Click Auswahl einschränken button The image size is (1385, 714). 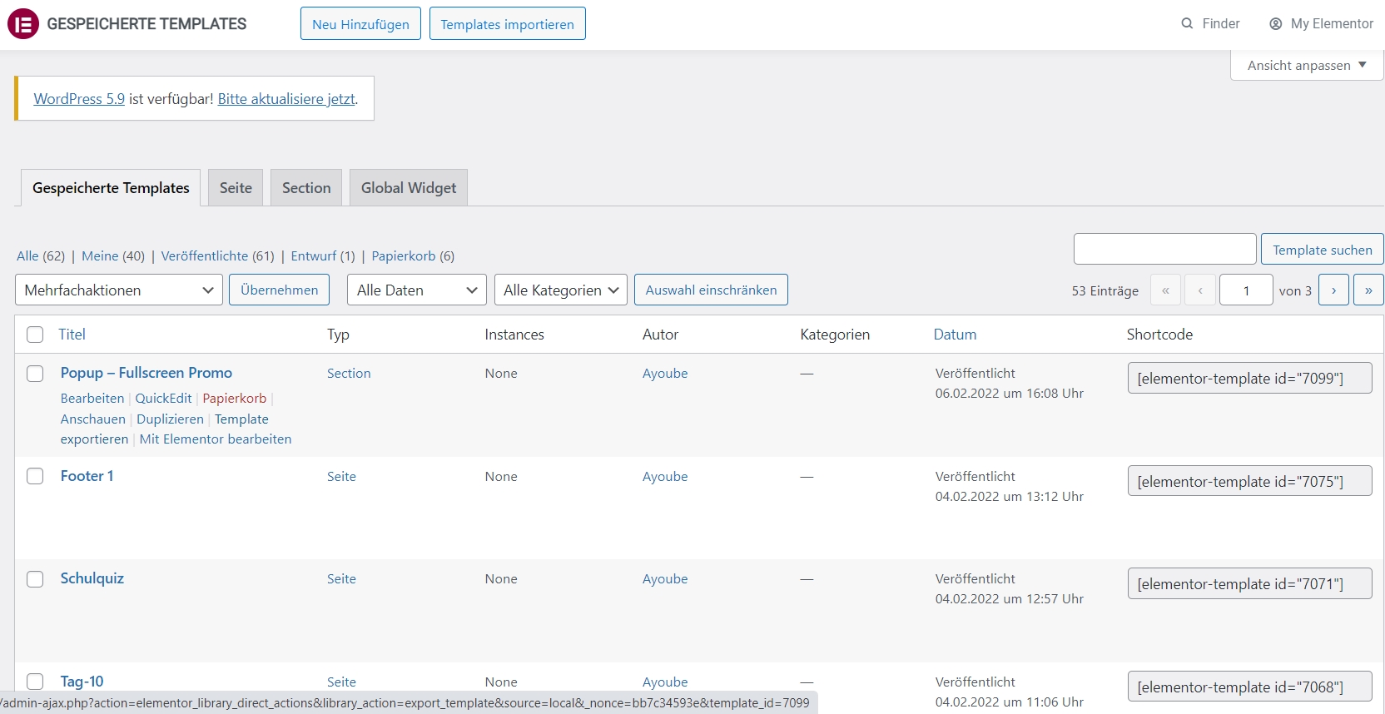click(x=711, y=290)
